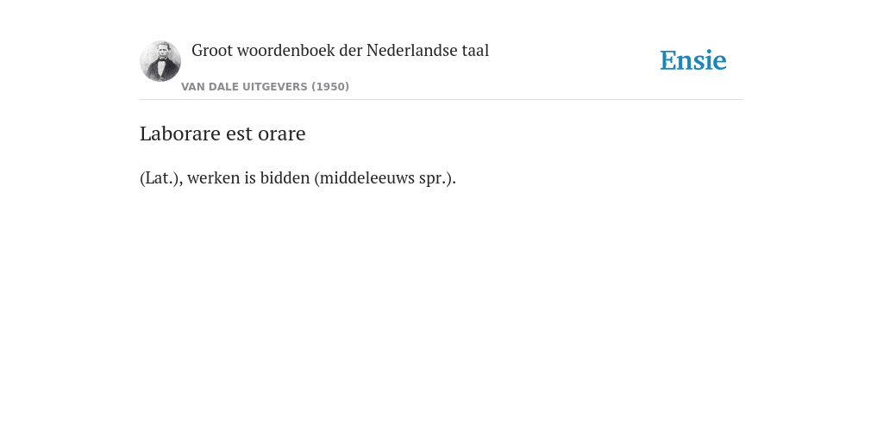The height and width of the screenshot is (441, 883).
Task: Select the Laborare est orare heading
Action: coord(222,134)
